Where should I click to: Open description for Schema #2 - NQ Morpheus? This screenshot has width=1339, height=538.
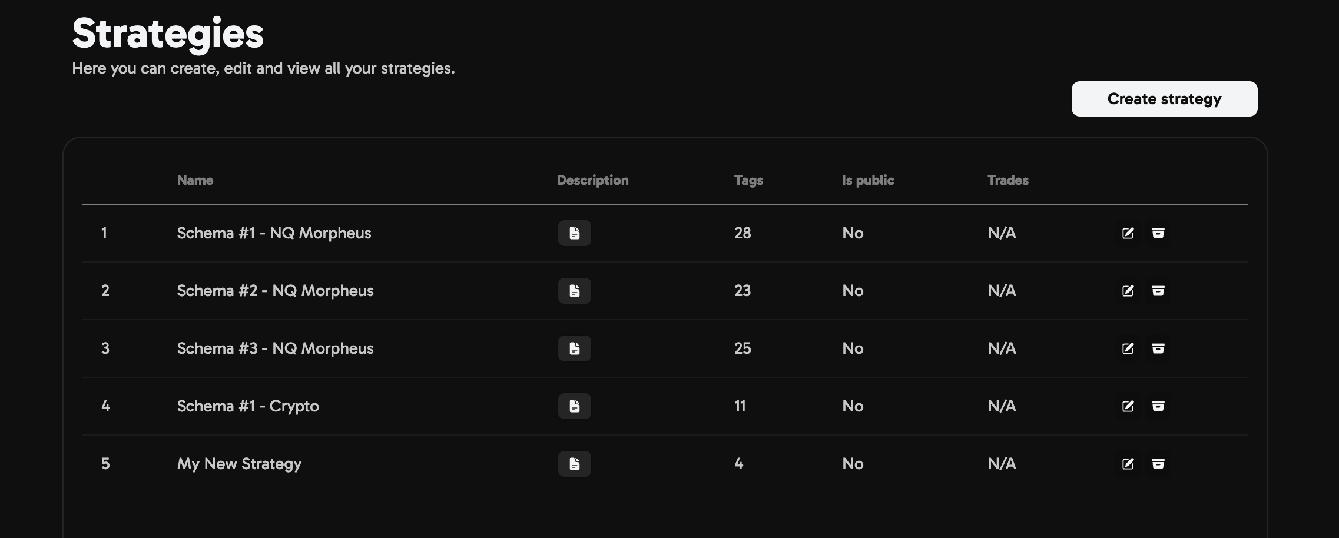coord(574,291)
